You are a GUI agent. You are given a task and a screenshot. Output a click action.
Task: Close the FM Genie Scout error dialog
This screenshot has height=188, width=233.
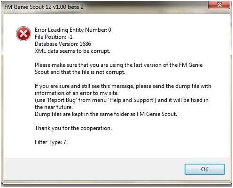[219, 5]
